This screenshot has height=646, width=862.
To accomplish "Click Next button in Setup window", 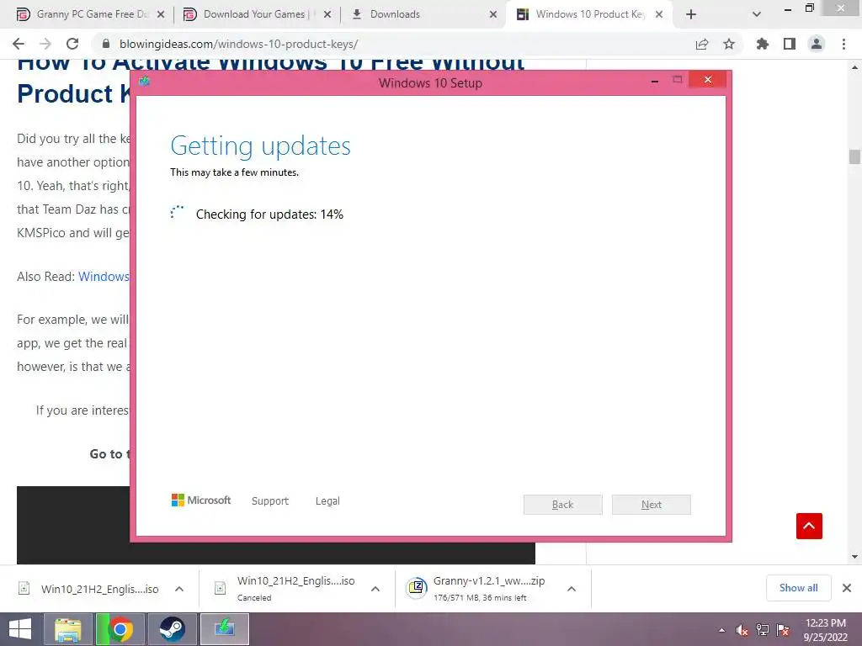I will pos(652,505).
